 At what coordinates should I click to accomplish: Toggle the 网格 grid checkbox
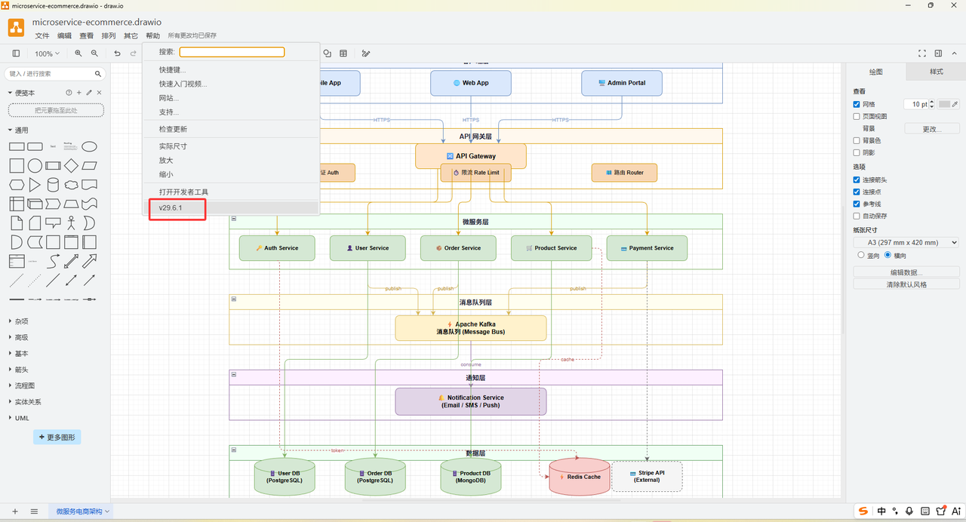click(x=857, y=104)
